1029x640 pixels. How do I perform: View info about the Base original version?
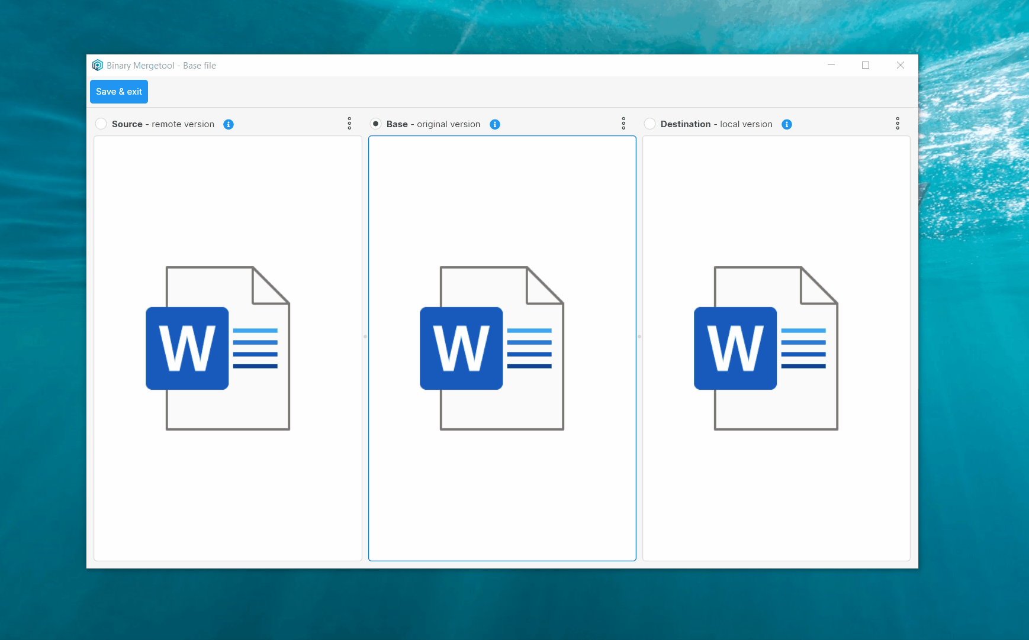pos(495,124)
